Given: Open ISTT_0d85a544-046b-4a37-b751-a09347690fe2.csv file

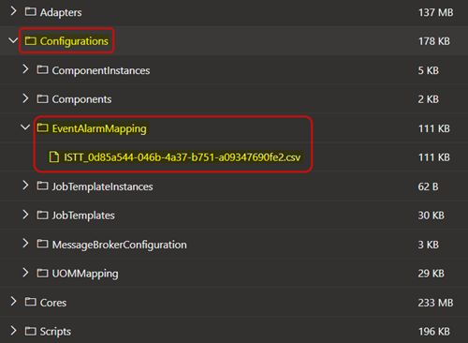Looking at the screenshot, I should click(x=183, y=157).
